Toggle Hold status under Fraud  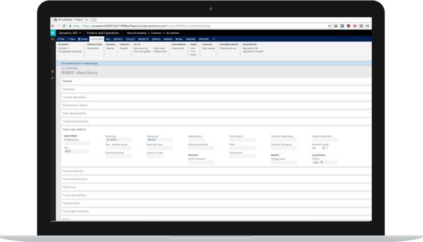click(192, 47)
